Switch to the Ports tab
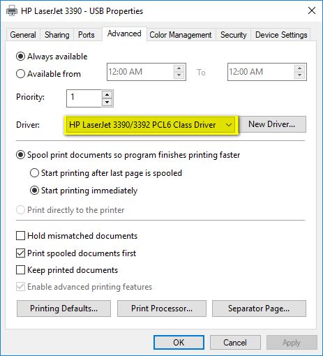This screenshot has width=323, height=356. (x=87, y=35)
